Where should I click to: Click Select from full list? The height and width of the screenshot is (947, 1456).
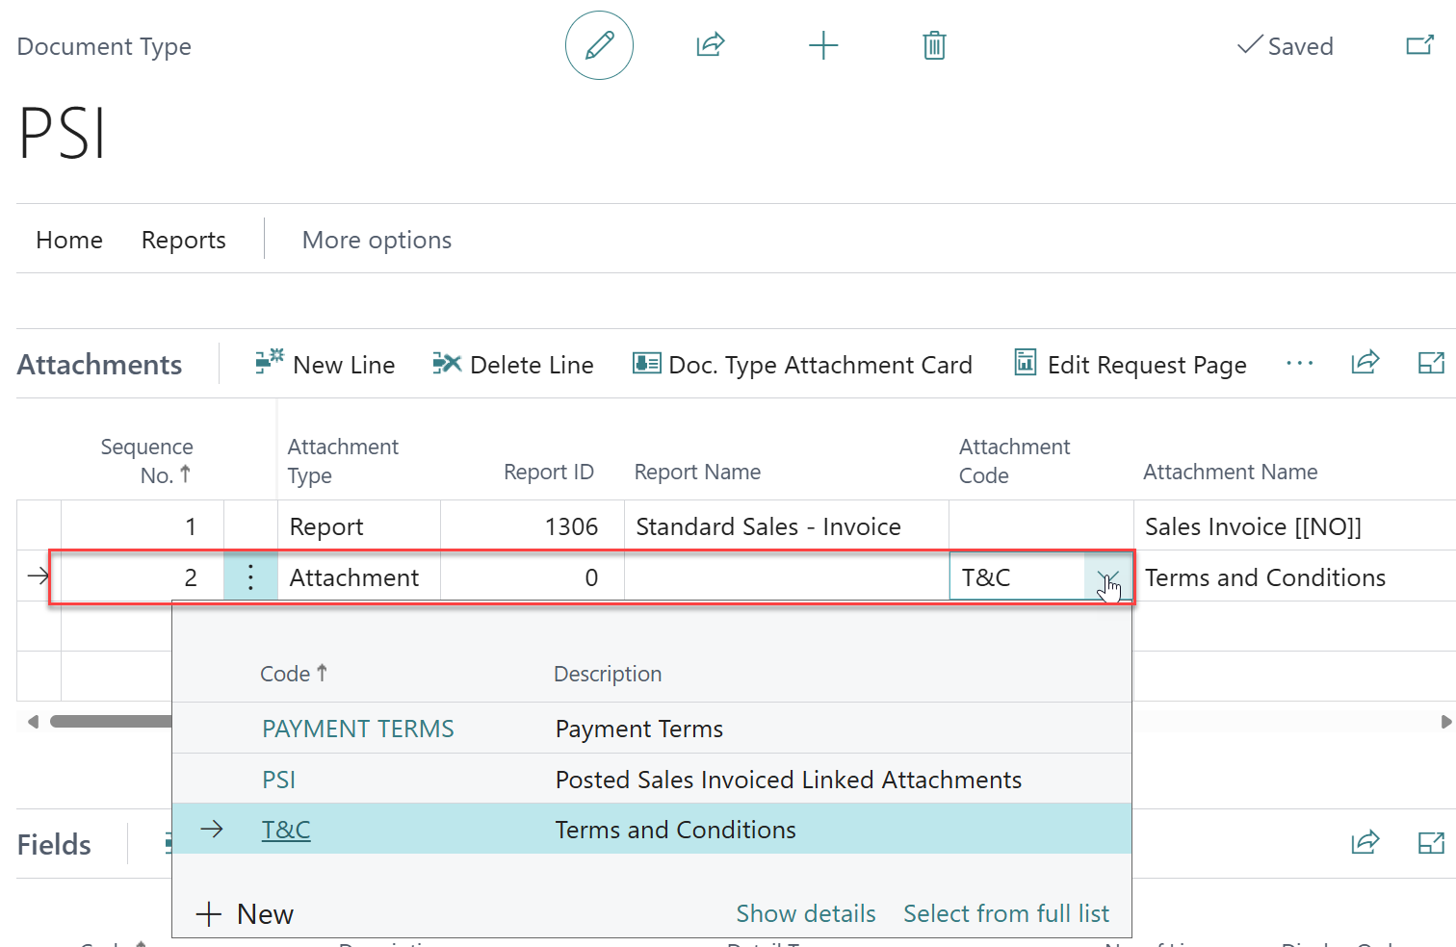point(1005,912)
